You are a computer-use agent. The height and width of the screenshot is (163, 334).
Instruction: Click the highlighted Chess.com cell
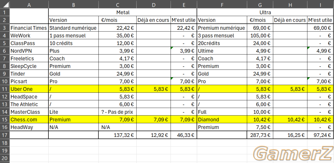pyautogui.click(x=29, y=120)
